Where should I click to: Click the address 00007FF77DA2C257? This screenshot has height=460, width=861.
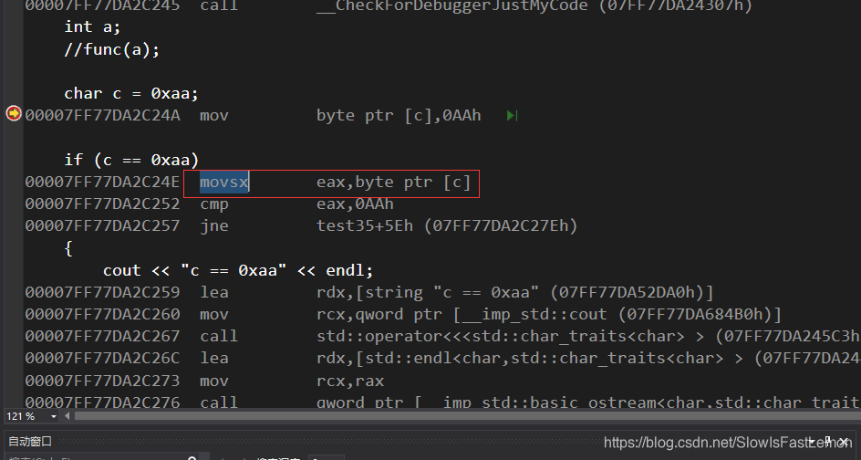(103, 225)
